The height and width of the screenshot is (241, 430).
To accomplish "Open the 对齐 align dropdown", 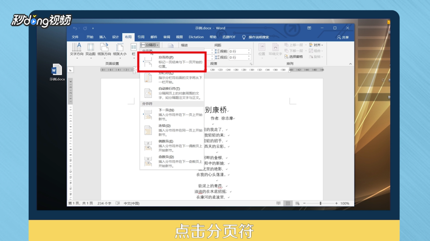I will (x=316, y=45).
